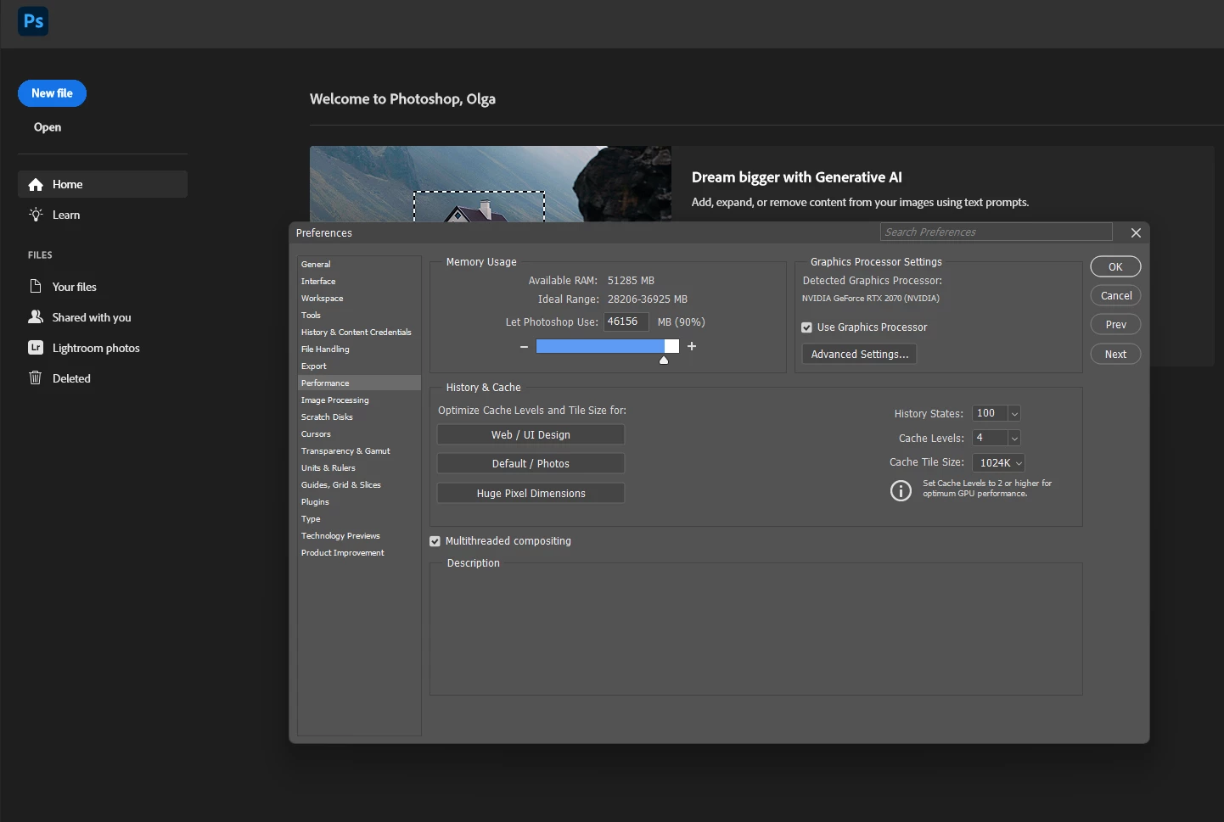The width and height of the screenshot is (1224, 822).
Task: Click the History States value field
Action: coord(990,414)
